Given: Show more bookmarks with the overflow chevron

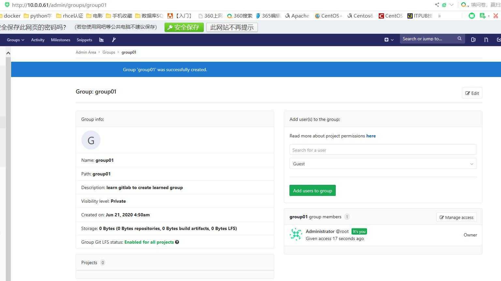Looking at the screenshot, I should tap(439, 16).
